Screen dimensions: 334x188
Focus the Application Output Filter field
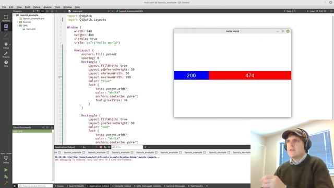127,147
